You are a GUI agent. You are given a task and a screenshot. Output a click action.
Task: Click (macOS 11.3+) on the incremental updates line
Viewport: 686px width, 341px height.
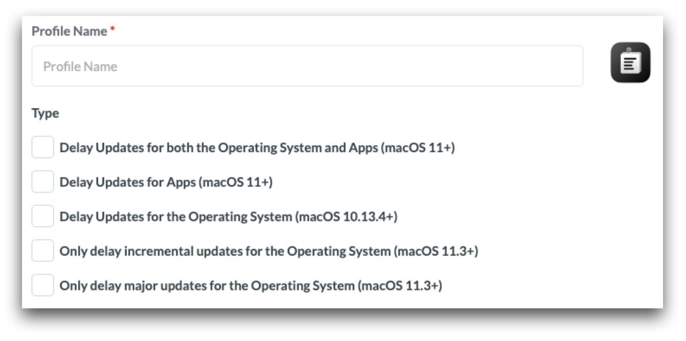pos(436,251)
